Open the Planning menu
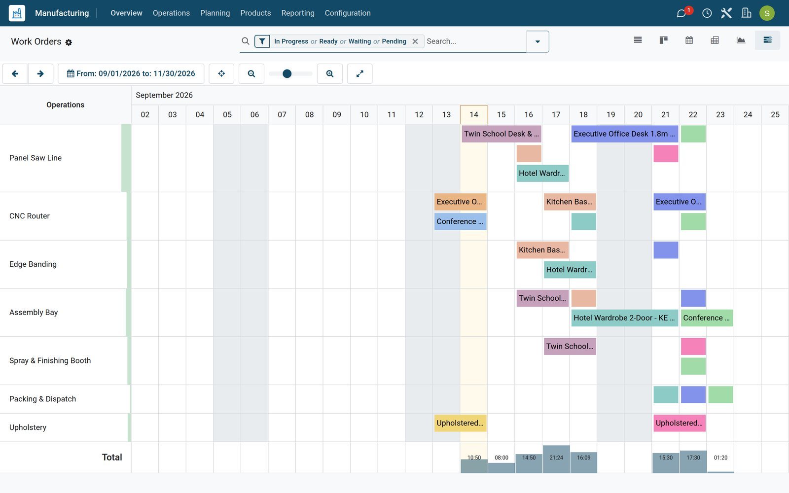This screenshot has width=789, height=493. click(215, 13)
